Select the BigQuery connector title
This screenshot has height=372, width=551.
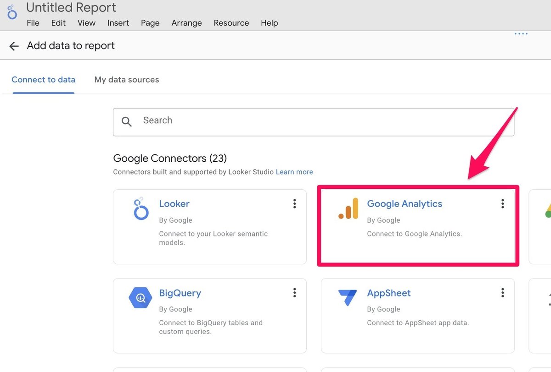[180, 293]
